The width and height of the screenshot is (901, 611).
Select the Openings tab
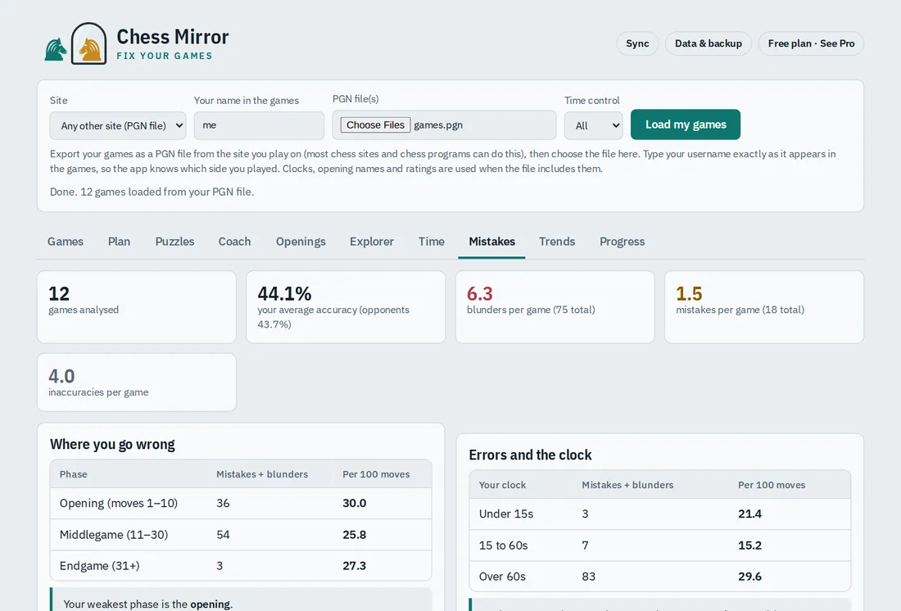[x=301, y=242]
